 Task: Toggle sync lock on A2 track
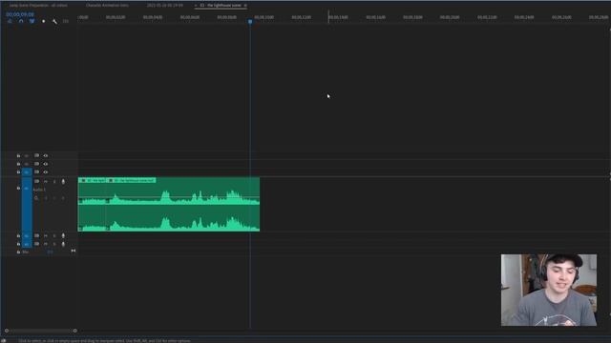[36, 235]
